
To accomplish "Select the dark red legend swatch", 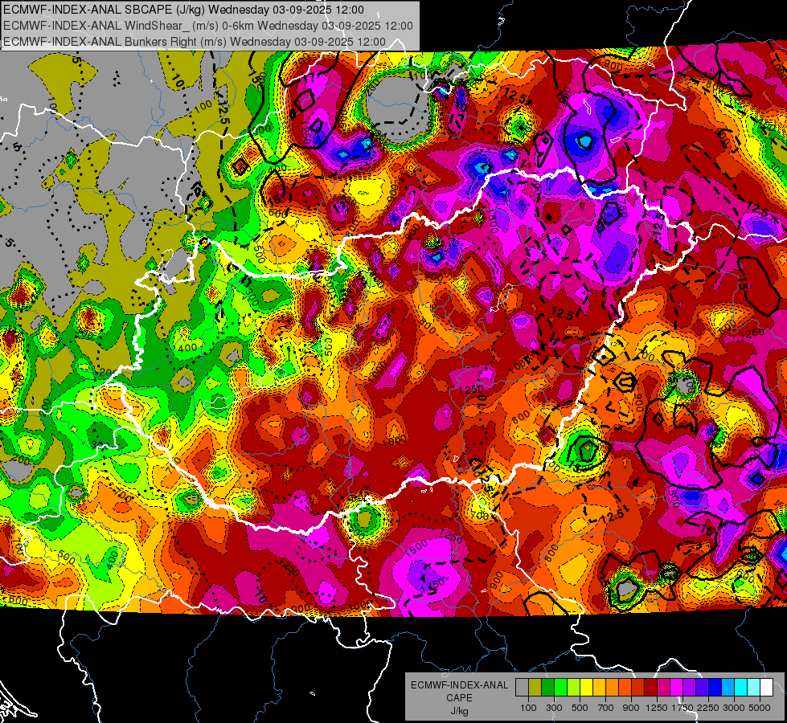I will click(650, 688).
